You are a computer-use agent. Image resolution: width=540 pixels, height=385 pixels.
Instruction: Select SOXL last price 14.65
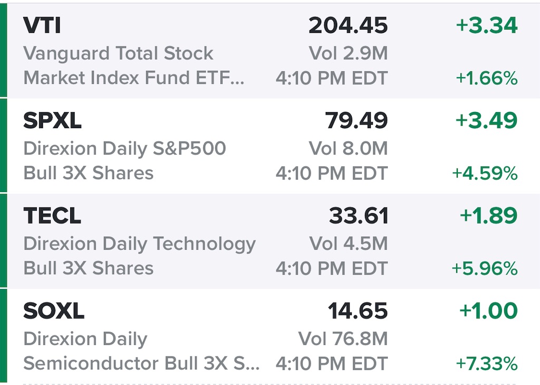358,311
